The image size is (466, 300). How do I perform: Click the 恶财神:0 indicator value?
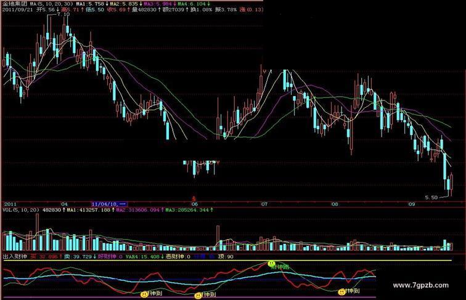coord(178,257)
